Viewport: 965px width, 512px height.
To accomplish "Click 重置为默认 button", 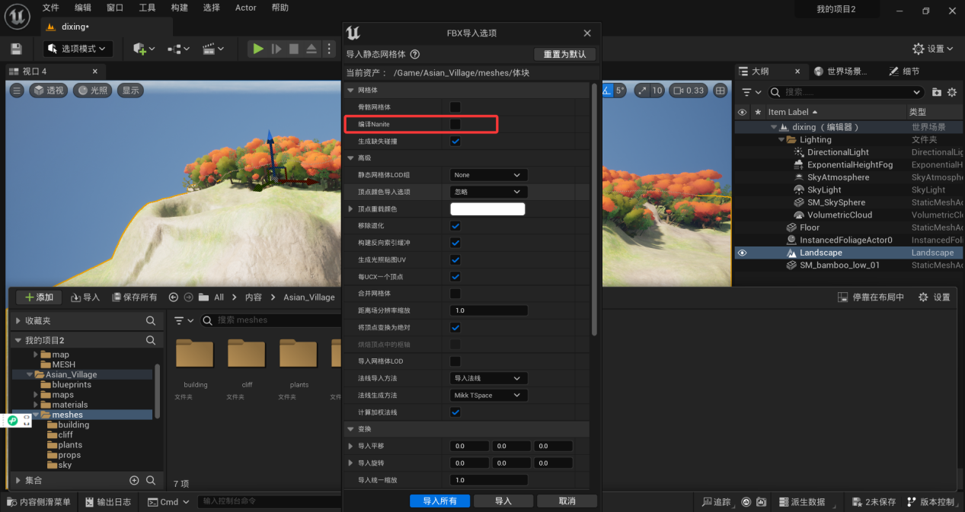I will click(x=564, y=54).
